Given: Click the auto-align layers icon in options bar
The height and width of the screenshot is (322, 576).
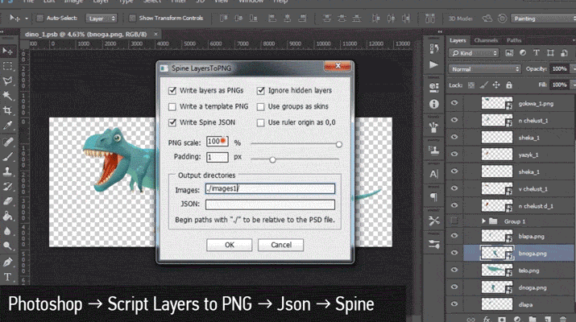Looking at the screenshot, I should tap(429, 18).
